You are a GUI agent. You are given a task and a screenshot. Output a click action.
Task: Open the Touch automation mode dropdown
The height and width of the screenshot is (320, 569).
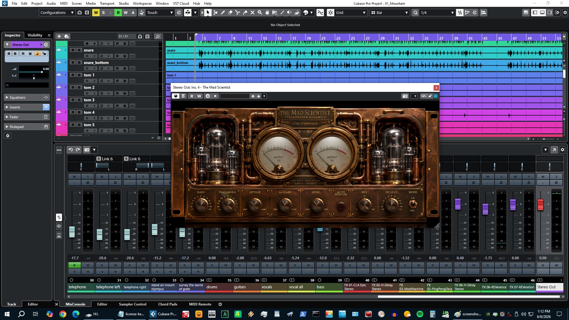point(160,12)
